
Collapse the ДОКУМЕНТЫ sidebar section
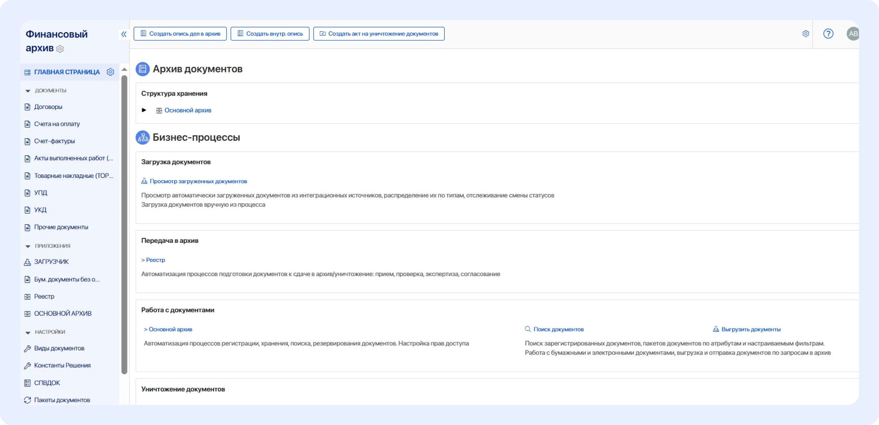click(28, 91)
